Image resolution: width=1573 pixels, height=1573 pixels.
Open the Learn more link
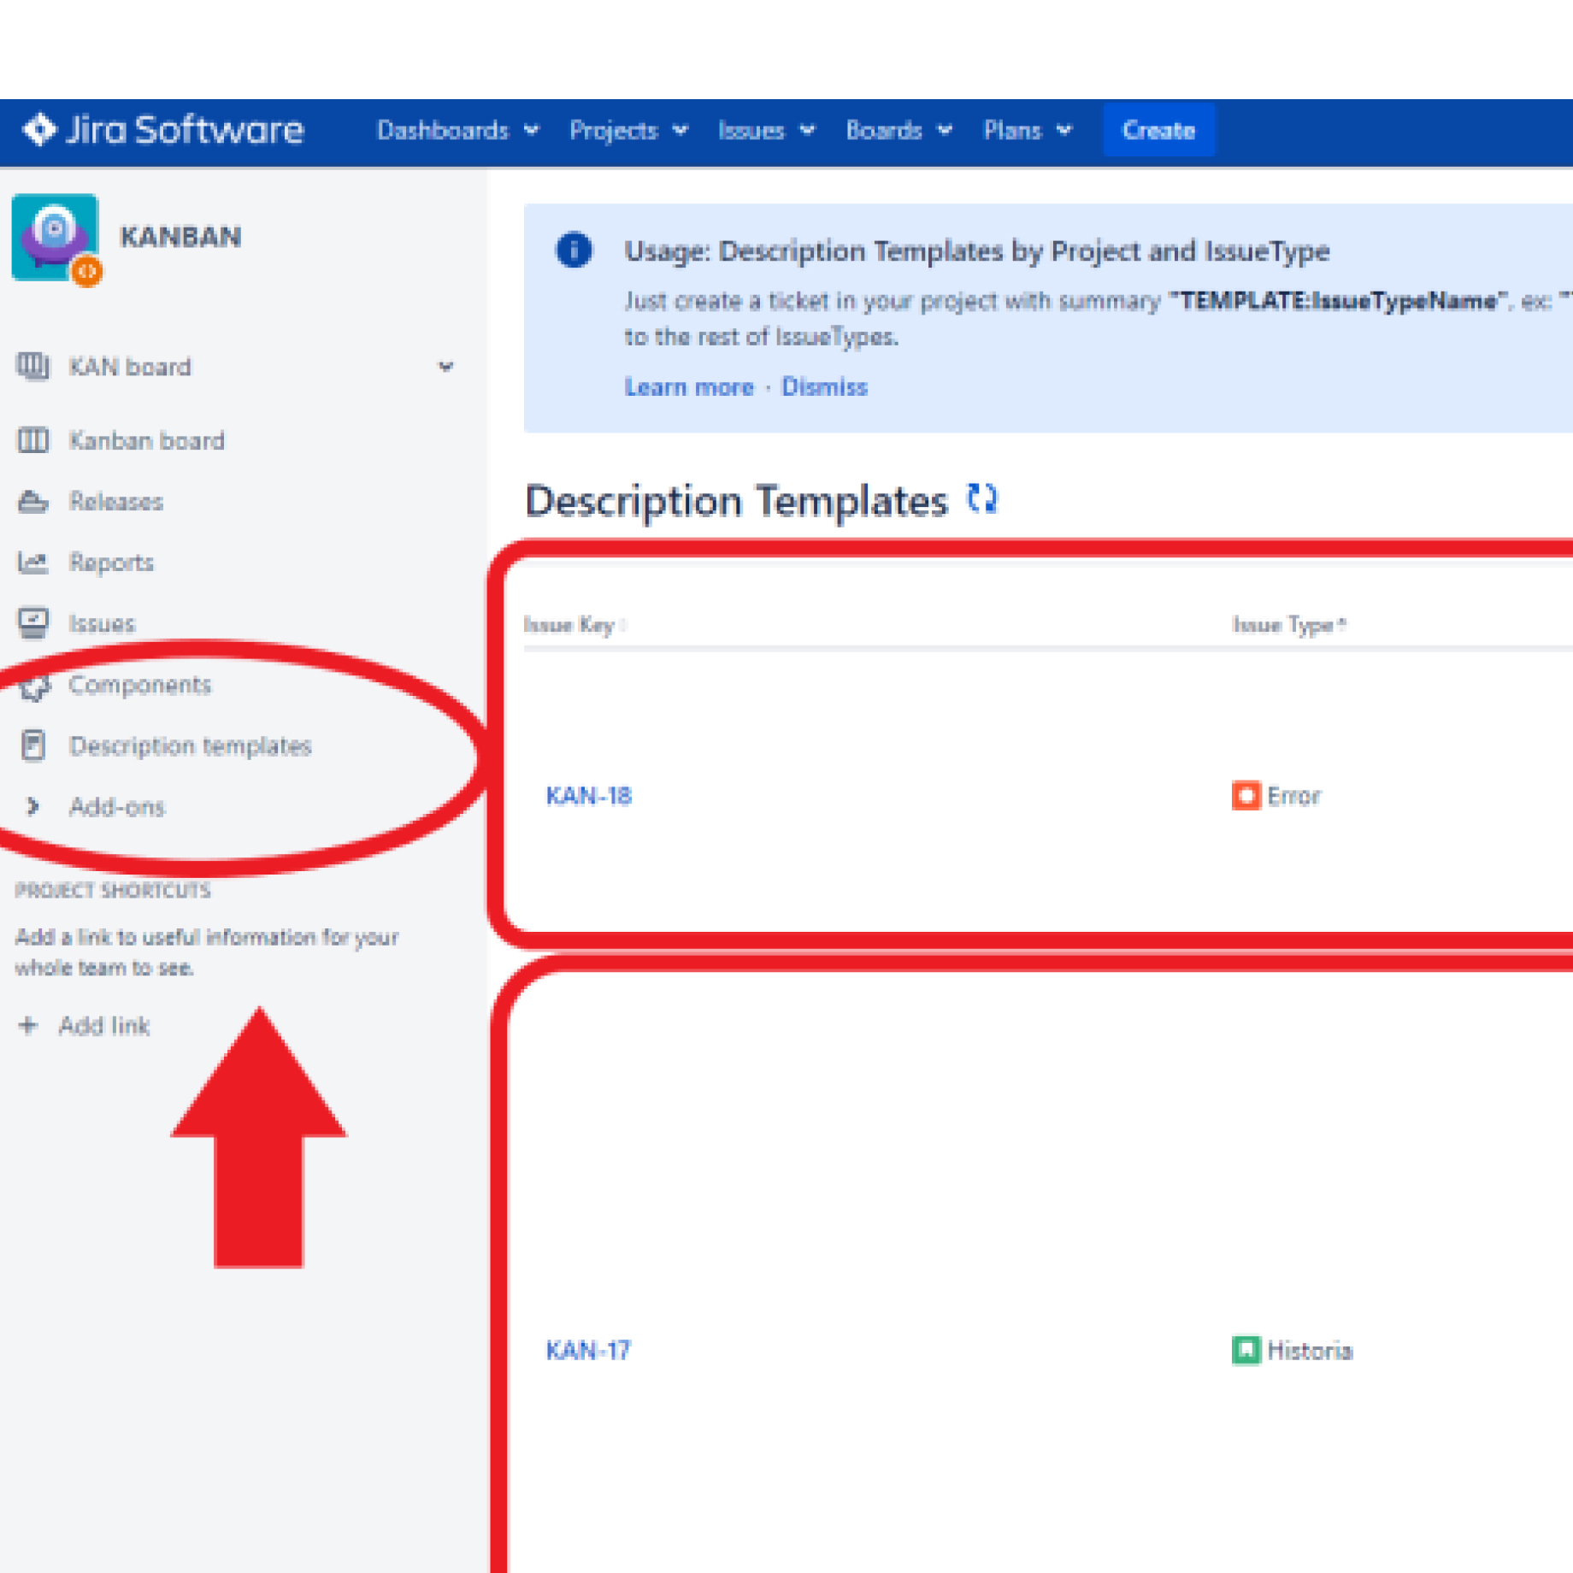tap(689, 387)
